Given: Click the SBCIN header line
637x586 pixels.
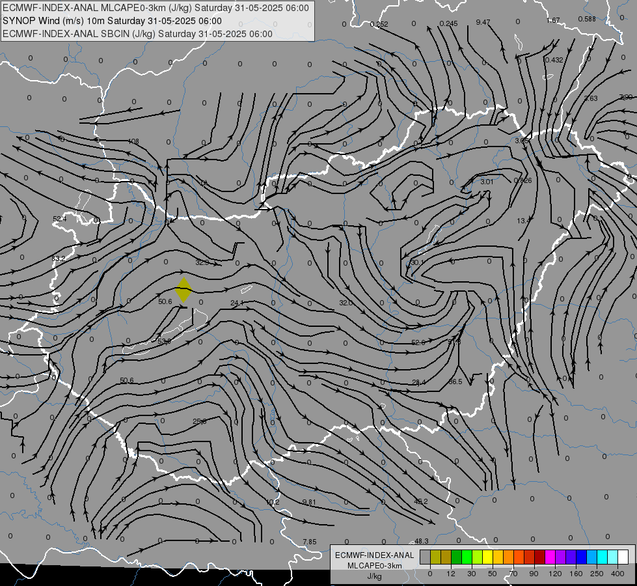Looking at the screenshot, I should [137, 34].
